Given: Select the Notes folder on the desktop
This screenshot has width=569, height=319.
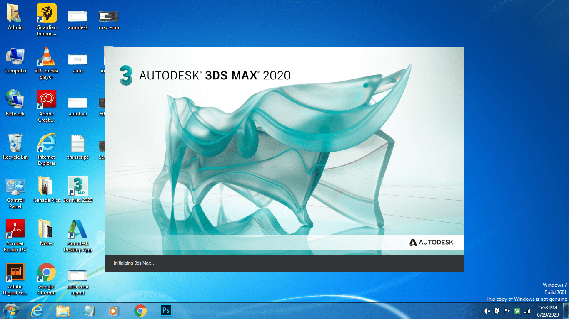Looking at the screenshot, I should (x=47, y=233).
